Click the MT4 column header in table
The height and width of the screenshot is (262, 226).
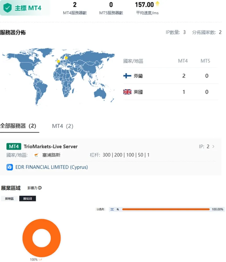click(x=183, y=61)
